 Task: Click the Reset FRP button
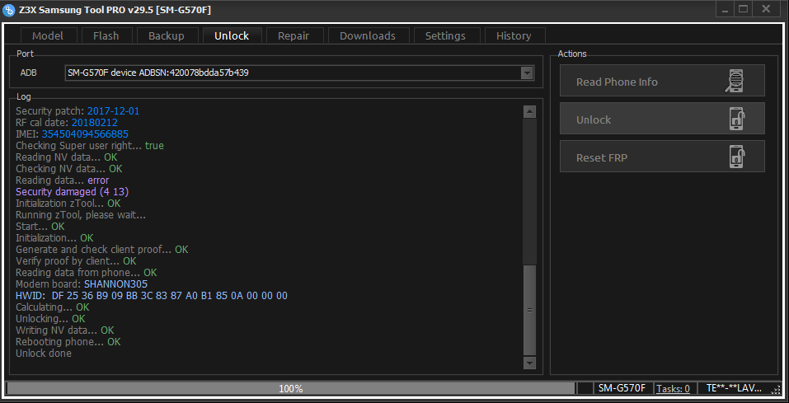(662, 157)
